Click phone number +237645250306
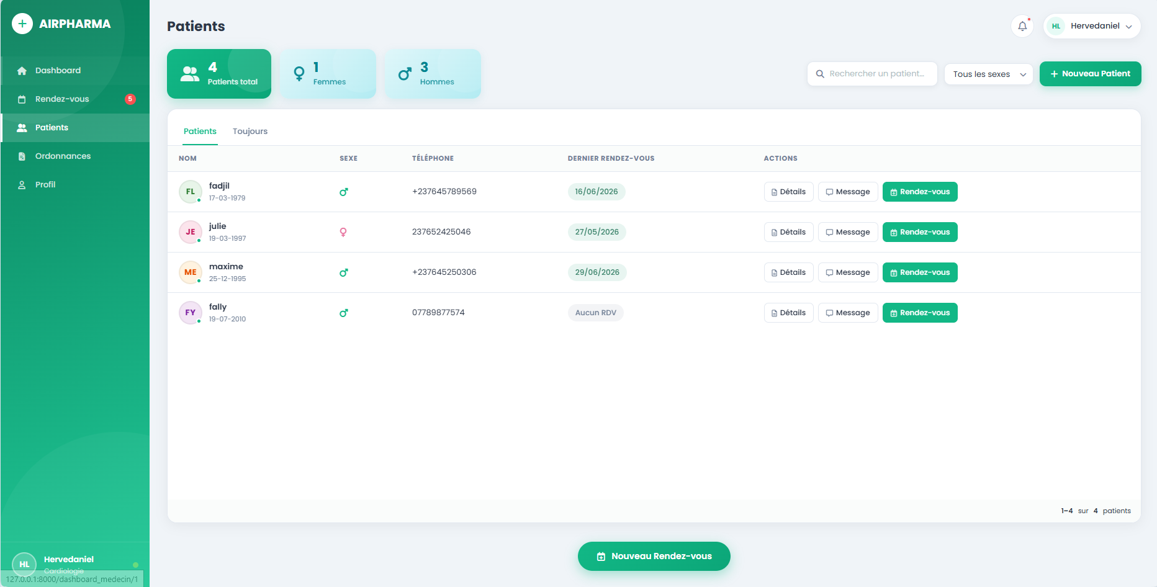The image size is (1157, 587). point(444,272)
